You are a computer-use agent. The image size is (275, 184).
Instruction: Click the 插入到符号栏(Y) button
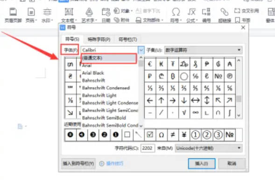pyautogui.click(x=78, y=163)
